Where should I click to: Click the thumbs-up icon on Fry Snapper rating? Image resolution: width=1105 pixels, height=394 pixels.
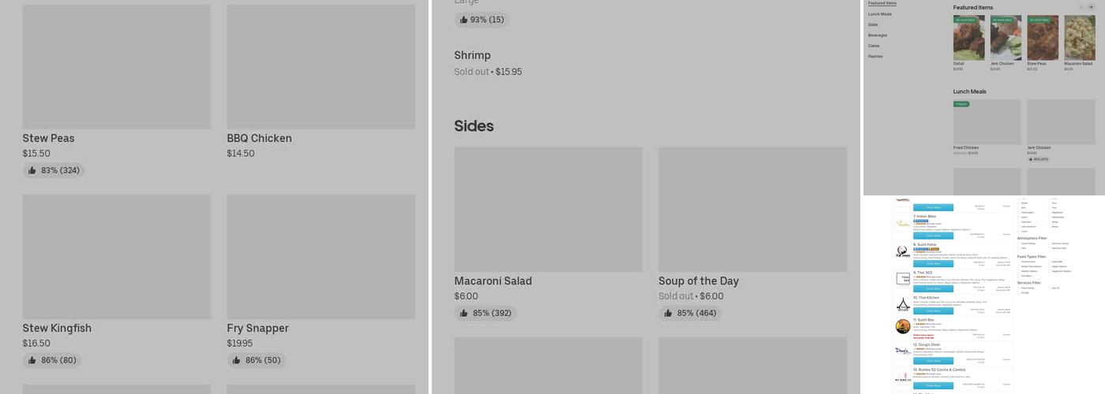coord(237,360)
